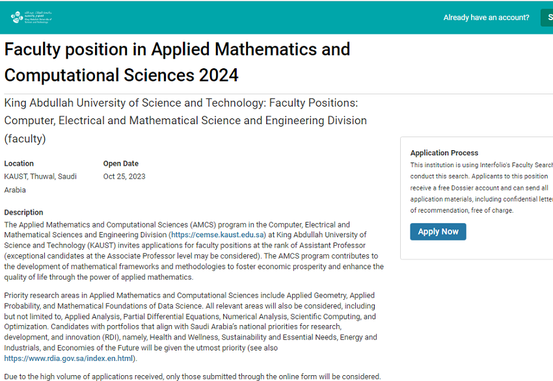Click an empty area of the teal header bar
This screenshot has height=381, width=553.
pyautogui.click(x=260, y=18)
